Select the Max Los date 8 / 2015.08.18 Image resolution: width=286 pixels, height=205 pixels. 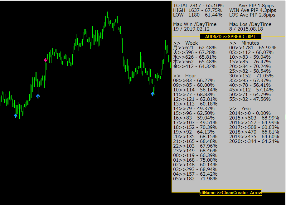tap(246, 29)
